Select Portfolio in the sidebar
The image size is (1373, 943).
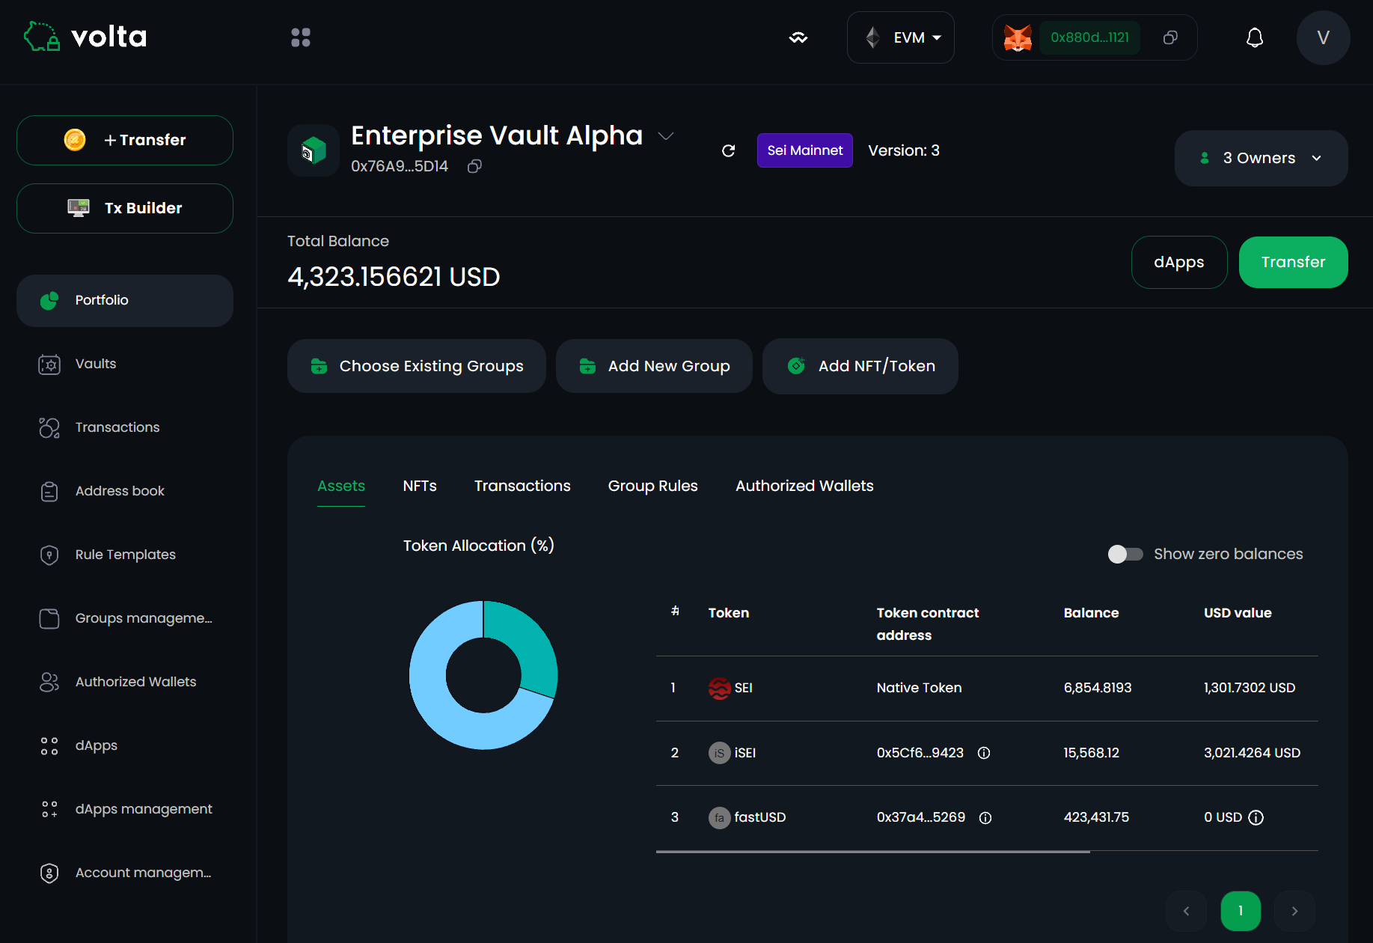point(125,301)
